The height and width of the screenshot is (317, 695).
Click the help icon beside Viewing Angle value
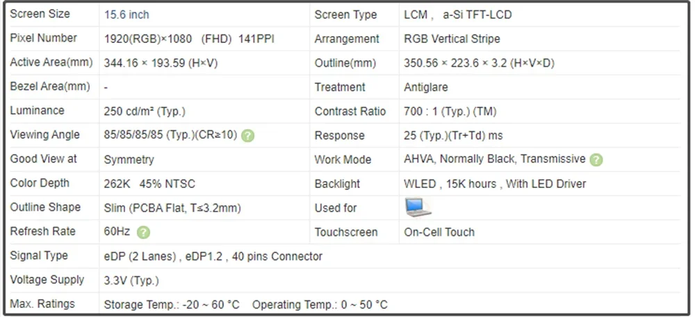point(248,135)
